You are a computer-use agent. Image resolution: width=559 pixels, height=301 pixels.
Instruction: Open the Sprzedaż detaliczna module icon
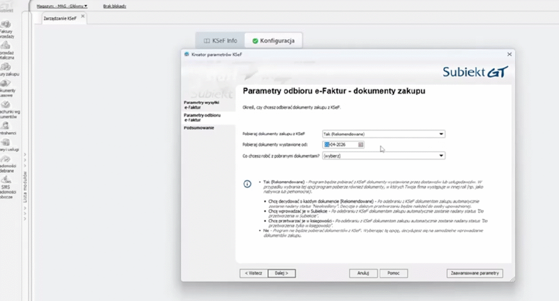7,46
